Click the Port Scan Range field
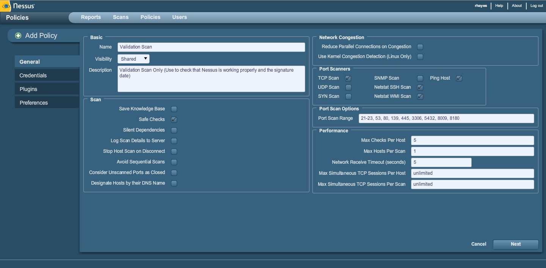 446,118
